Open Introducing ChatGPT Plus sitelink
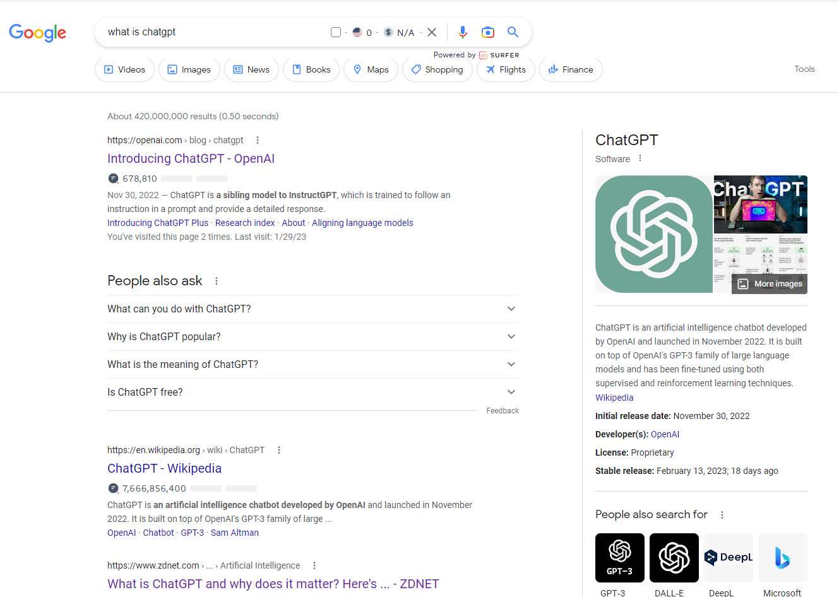Screen dimensions: 839x597 click(x=158, y=223)
